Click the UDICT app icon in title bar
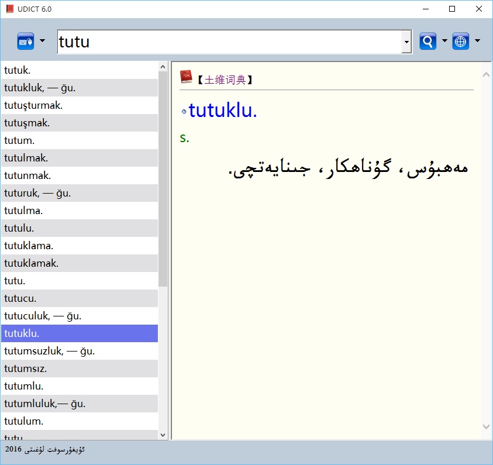 click(x=10, y=9)
